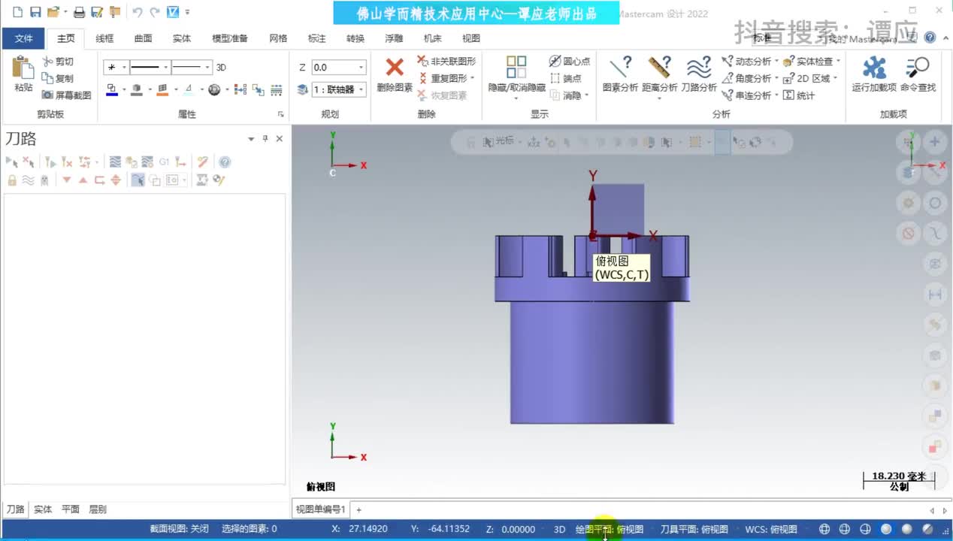Switch to the 机床 ribbon tab
The height and width of the screenshot is (541, 953).
[x=432, y=38]
